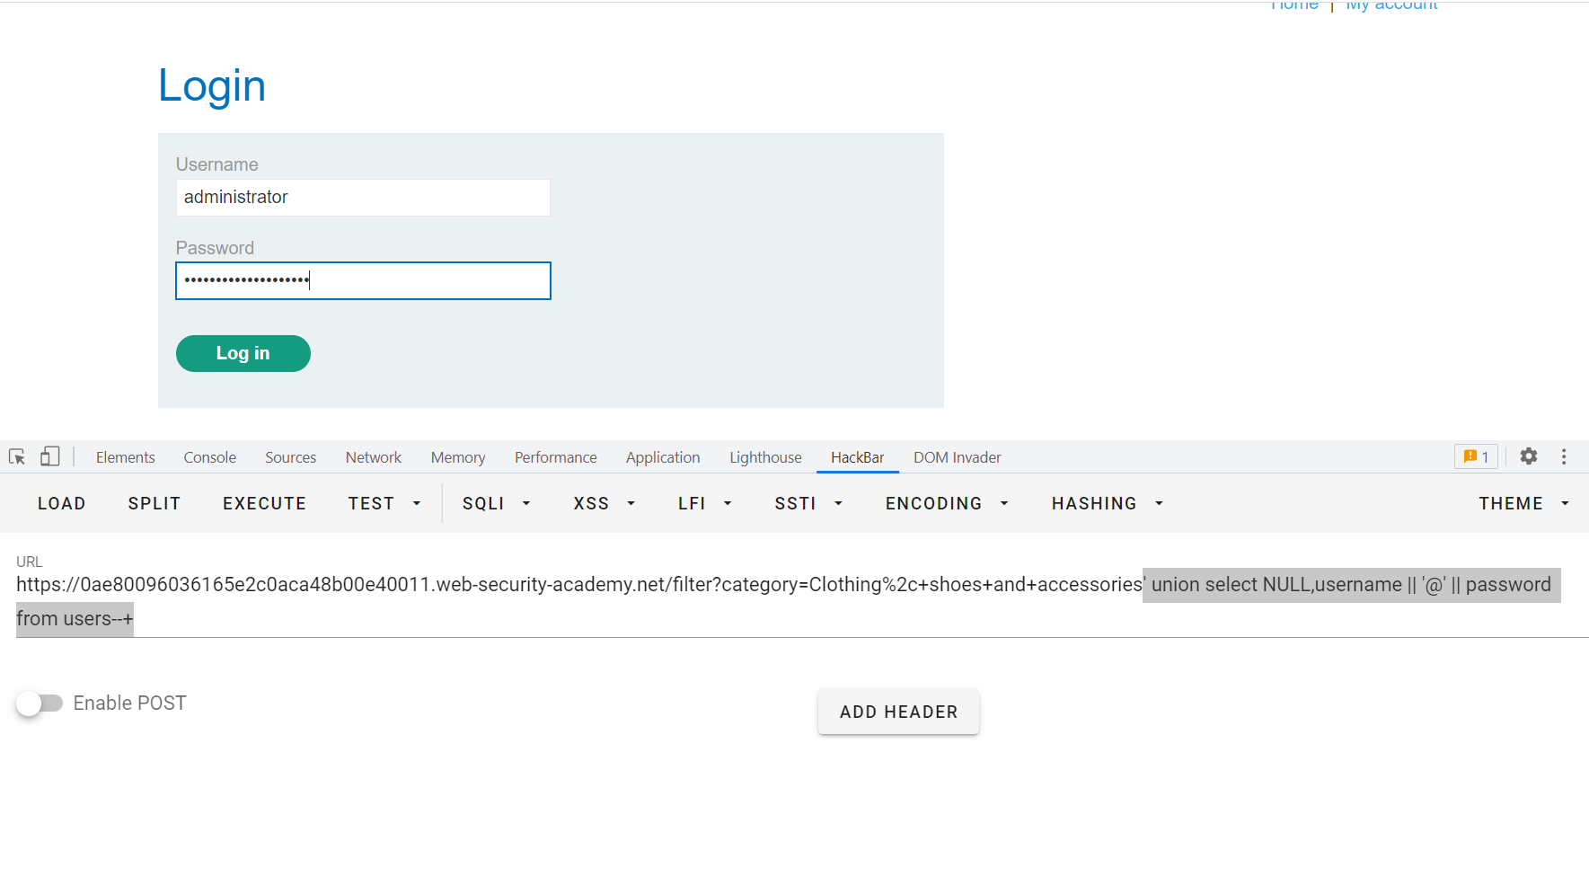Open the HASHING dropdown
This screenshot has height=885, width=1589.
(x=1108, y=504)
